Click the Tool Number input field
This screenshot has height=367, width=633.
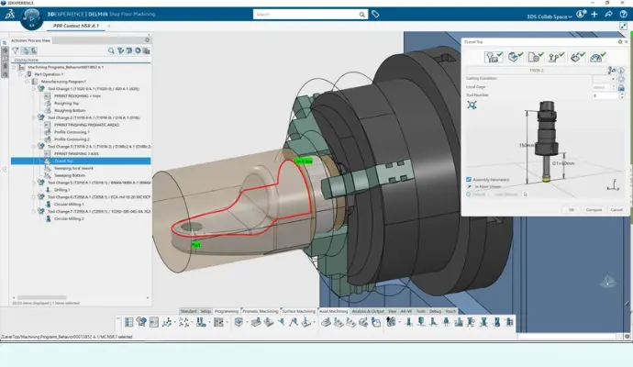click(605, 95)
